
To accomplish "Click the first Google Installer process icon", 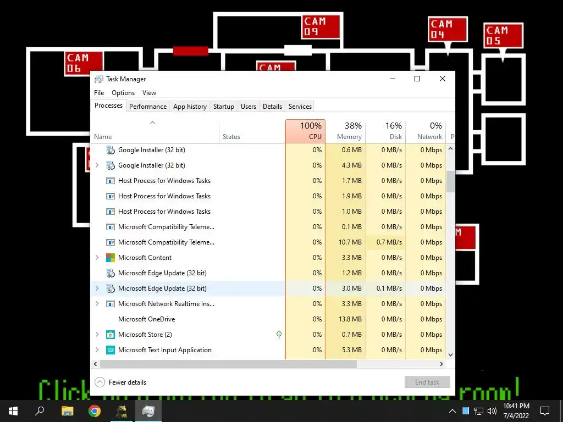I will coord(111,150).
